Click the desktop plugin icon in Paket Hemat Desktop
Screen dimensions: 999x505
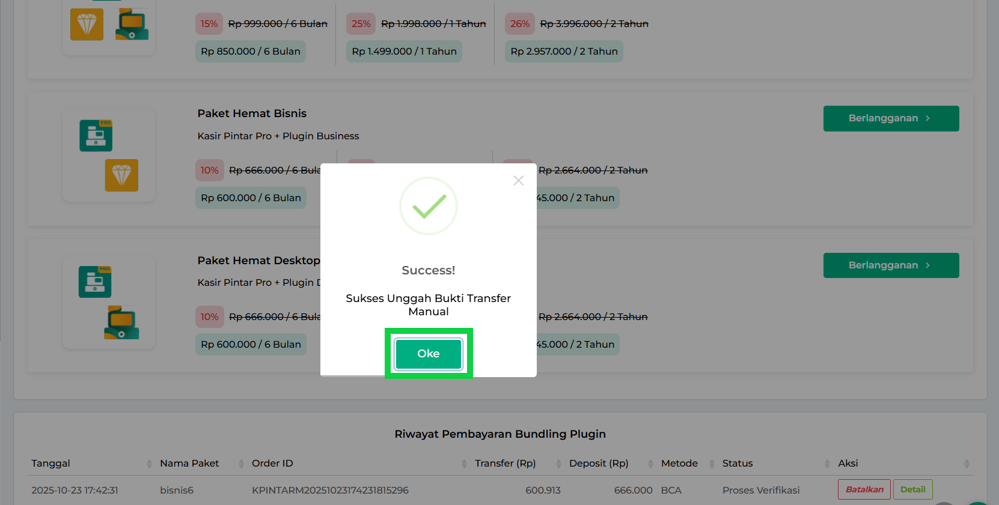pos(121,322)
